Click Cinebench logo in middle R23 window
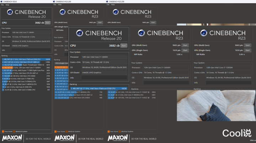The width and height of the screenshot is (256, 143). click(x=62, y=12)
